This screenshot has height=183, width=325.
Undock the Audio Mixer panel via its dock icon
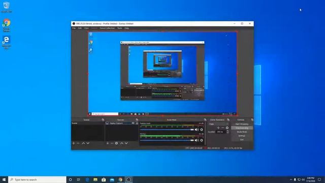click(x=205, y=120)
